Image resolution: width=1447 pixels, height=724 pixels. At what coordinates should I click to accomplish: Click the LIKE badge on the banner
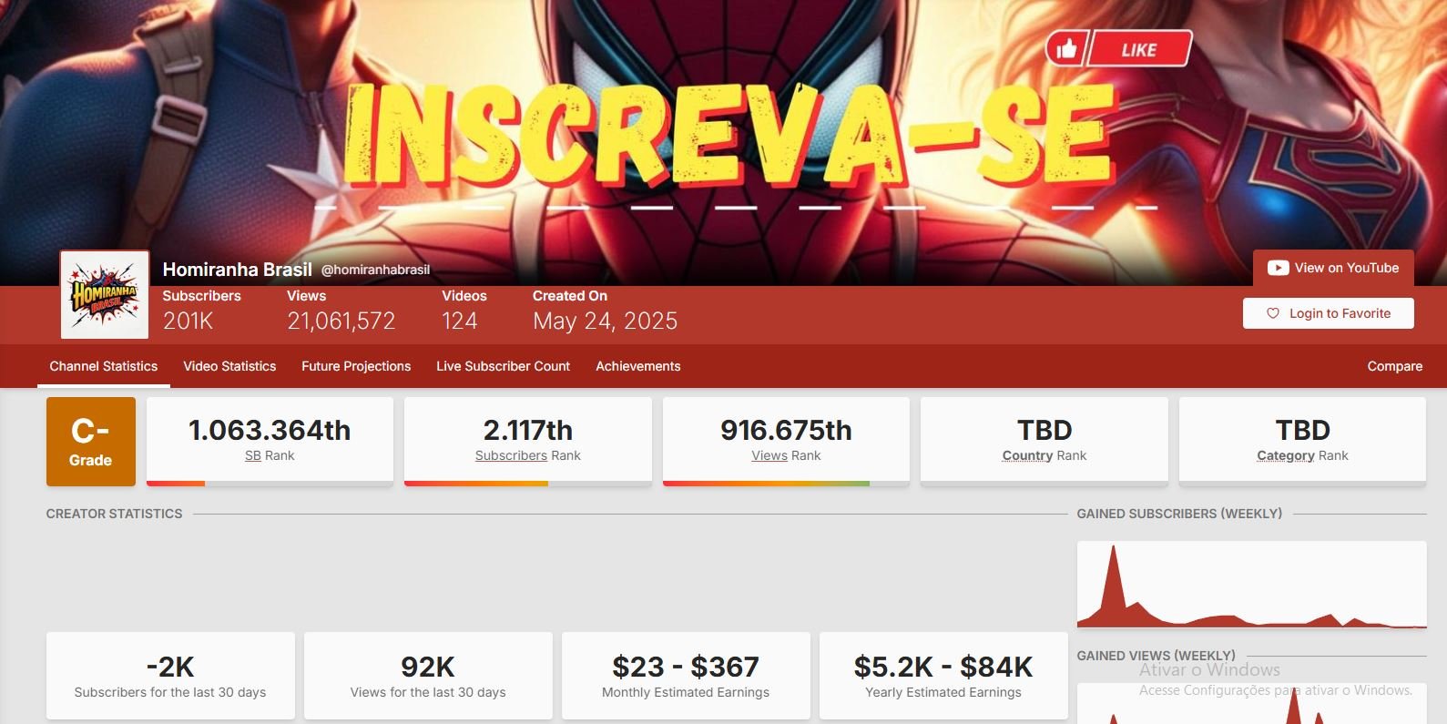coord(1139,49)
